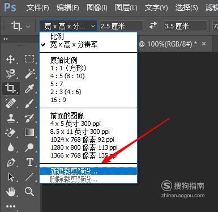Open the 文字(Y) menu
This screenshot has height=212, width=218.
point(156,8)
